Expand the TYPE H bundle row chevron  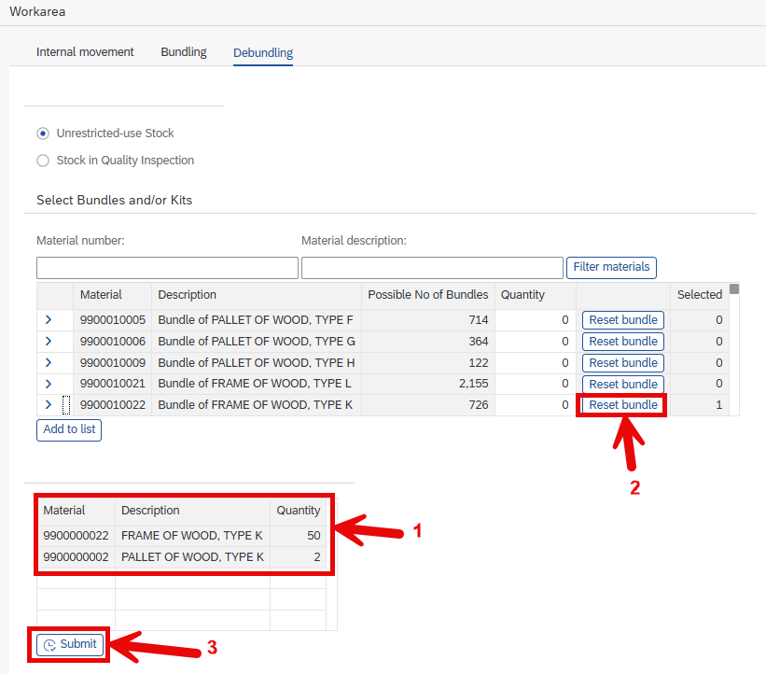tap(49, 362)
